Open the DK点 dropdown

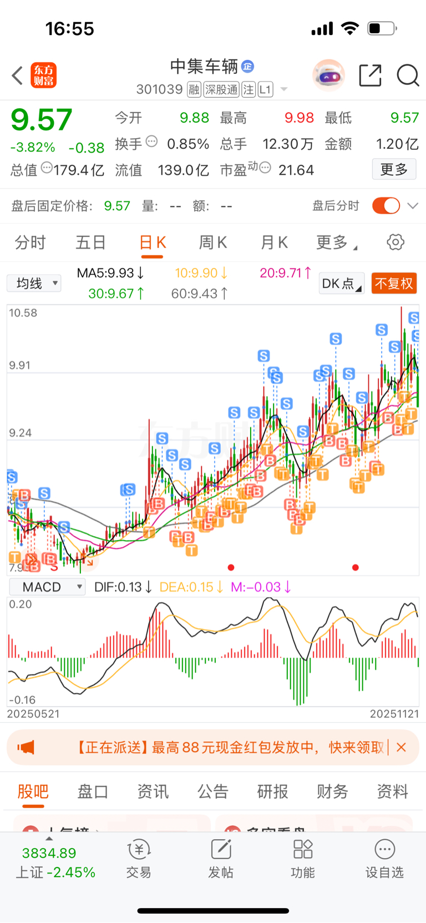coord(341,284)
